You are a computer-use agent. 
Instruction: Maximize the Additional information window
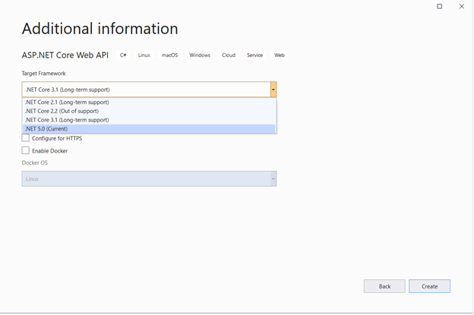pyautogui.click(x=440, y=6)
